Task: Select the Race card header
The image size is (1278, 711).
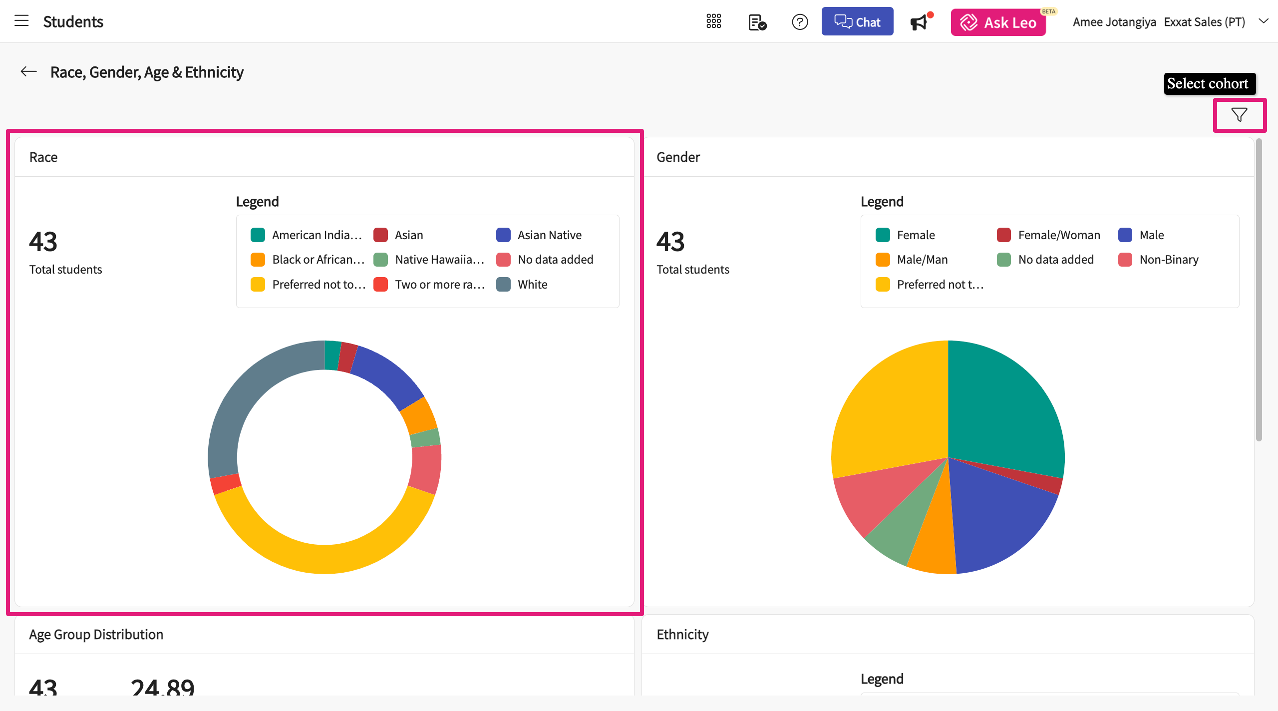Action: (x=43, y=157)
